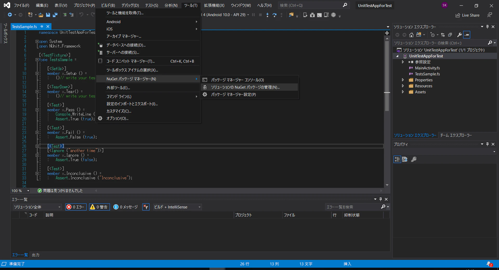This screenshot has height=270, width=499.
Task: Pin the TestsSample.fs tab
Action: [42, 27]
